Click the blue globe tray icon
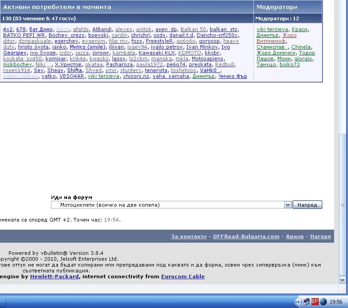This screenshot has height=308, width=348. (x=323, y=302)
